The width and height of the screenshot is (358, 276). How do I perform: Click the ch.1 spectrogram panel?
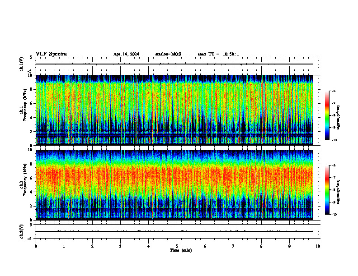[x=174, y=110]
